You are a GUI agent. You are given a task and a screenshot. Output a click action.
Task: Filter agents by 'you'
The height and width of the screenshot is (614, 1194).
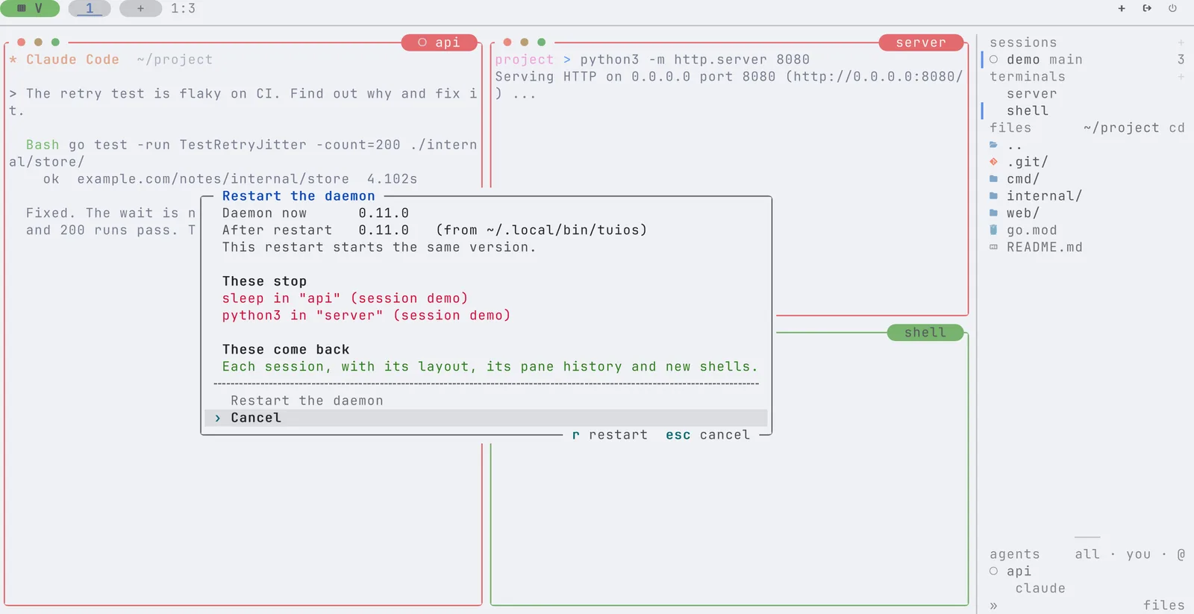(x=1139, y=554)
